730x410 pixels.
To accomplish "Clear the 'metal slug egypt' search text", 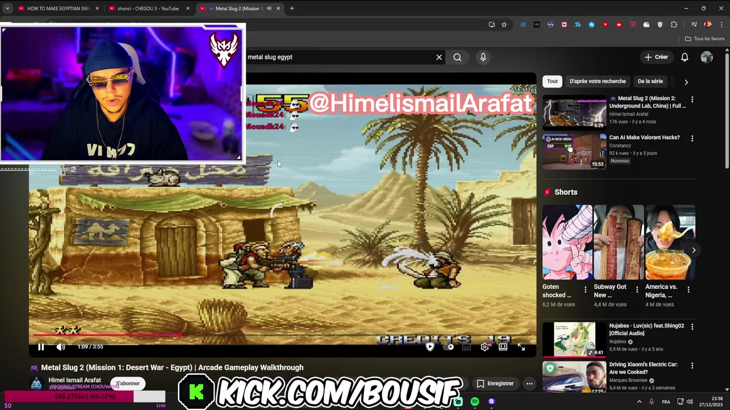I will [x=439, y=57].
